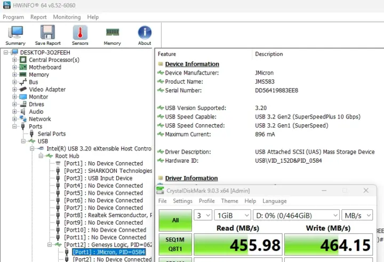Collapse the Ports node
384x262 pixels.
tap(14, 126)
